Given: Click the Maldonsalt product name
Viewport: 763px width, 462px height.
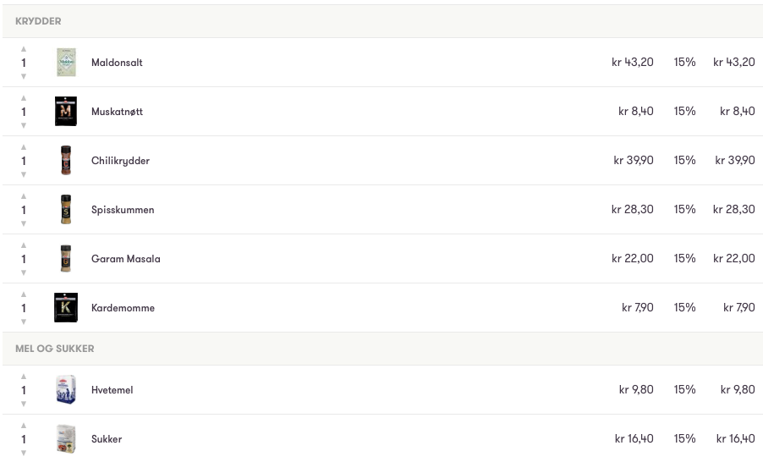Looking at the screenshot, I should coord(117,63).
